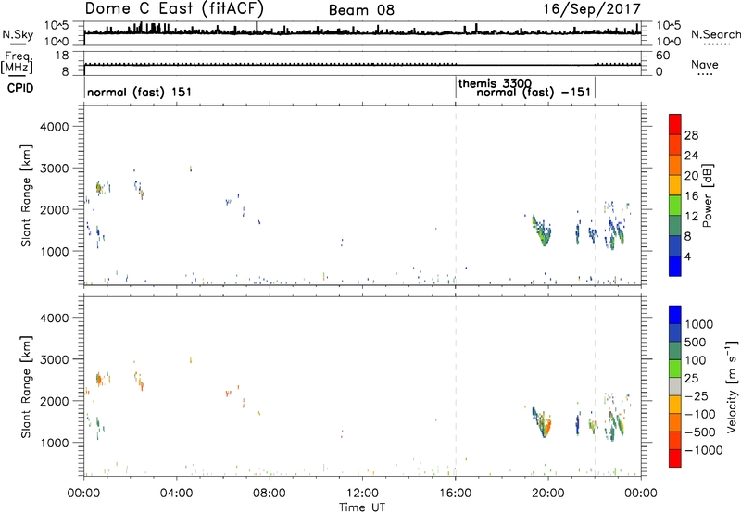Click the 'Power [dB]' colorbar title

tap(707, 195)
